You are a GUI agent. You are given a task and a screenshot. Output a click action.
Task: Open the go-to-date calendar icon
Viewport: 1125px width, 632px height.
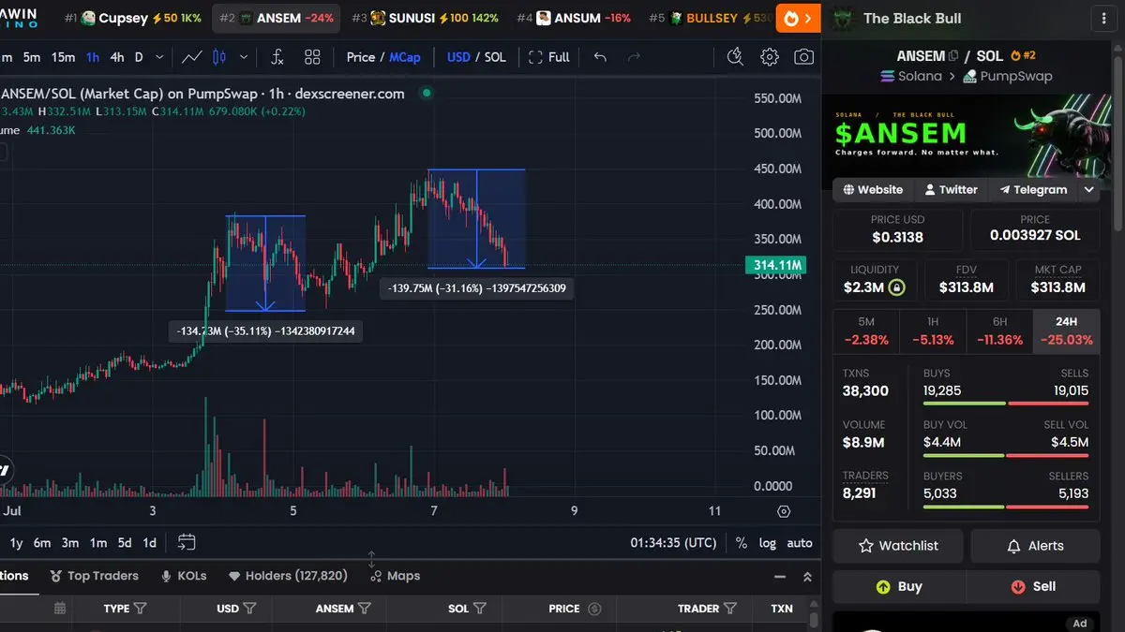point(187,542)
